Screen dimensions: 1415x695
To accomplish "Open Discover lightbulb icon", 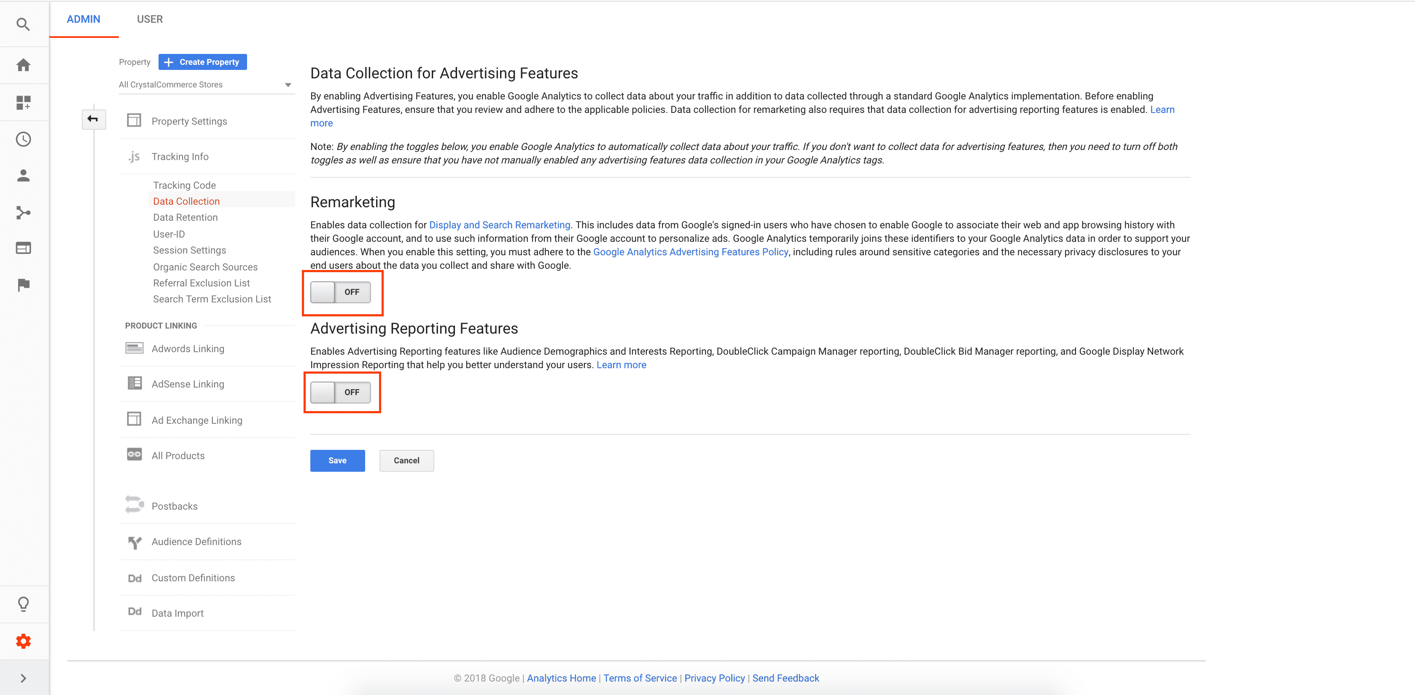I will coord(23,604).
